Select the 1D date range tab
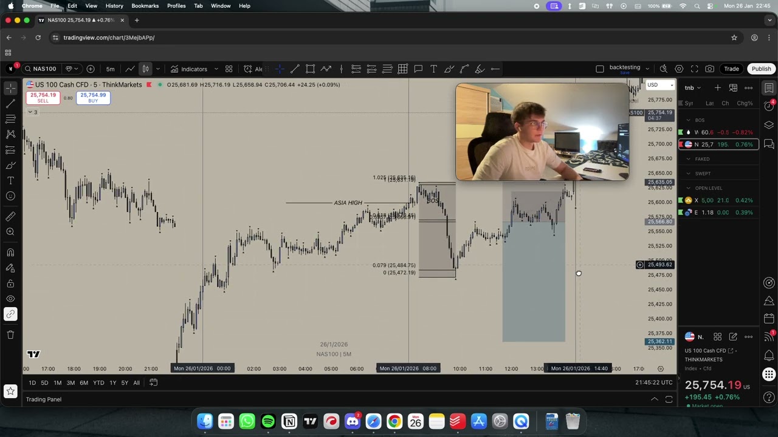The height and width of the screenshot is (437, 778). click(x=32, y=383)
